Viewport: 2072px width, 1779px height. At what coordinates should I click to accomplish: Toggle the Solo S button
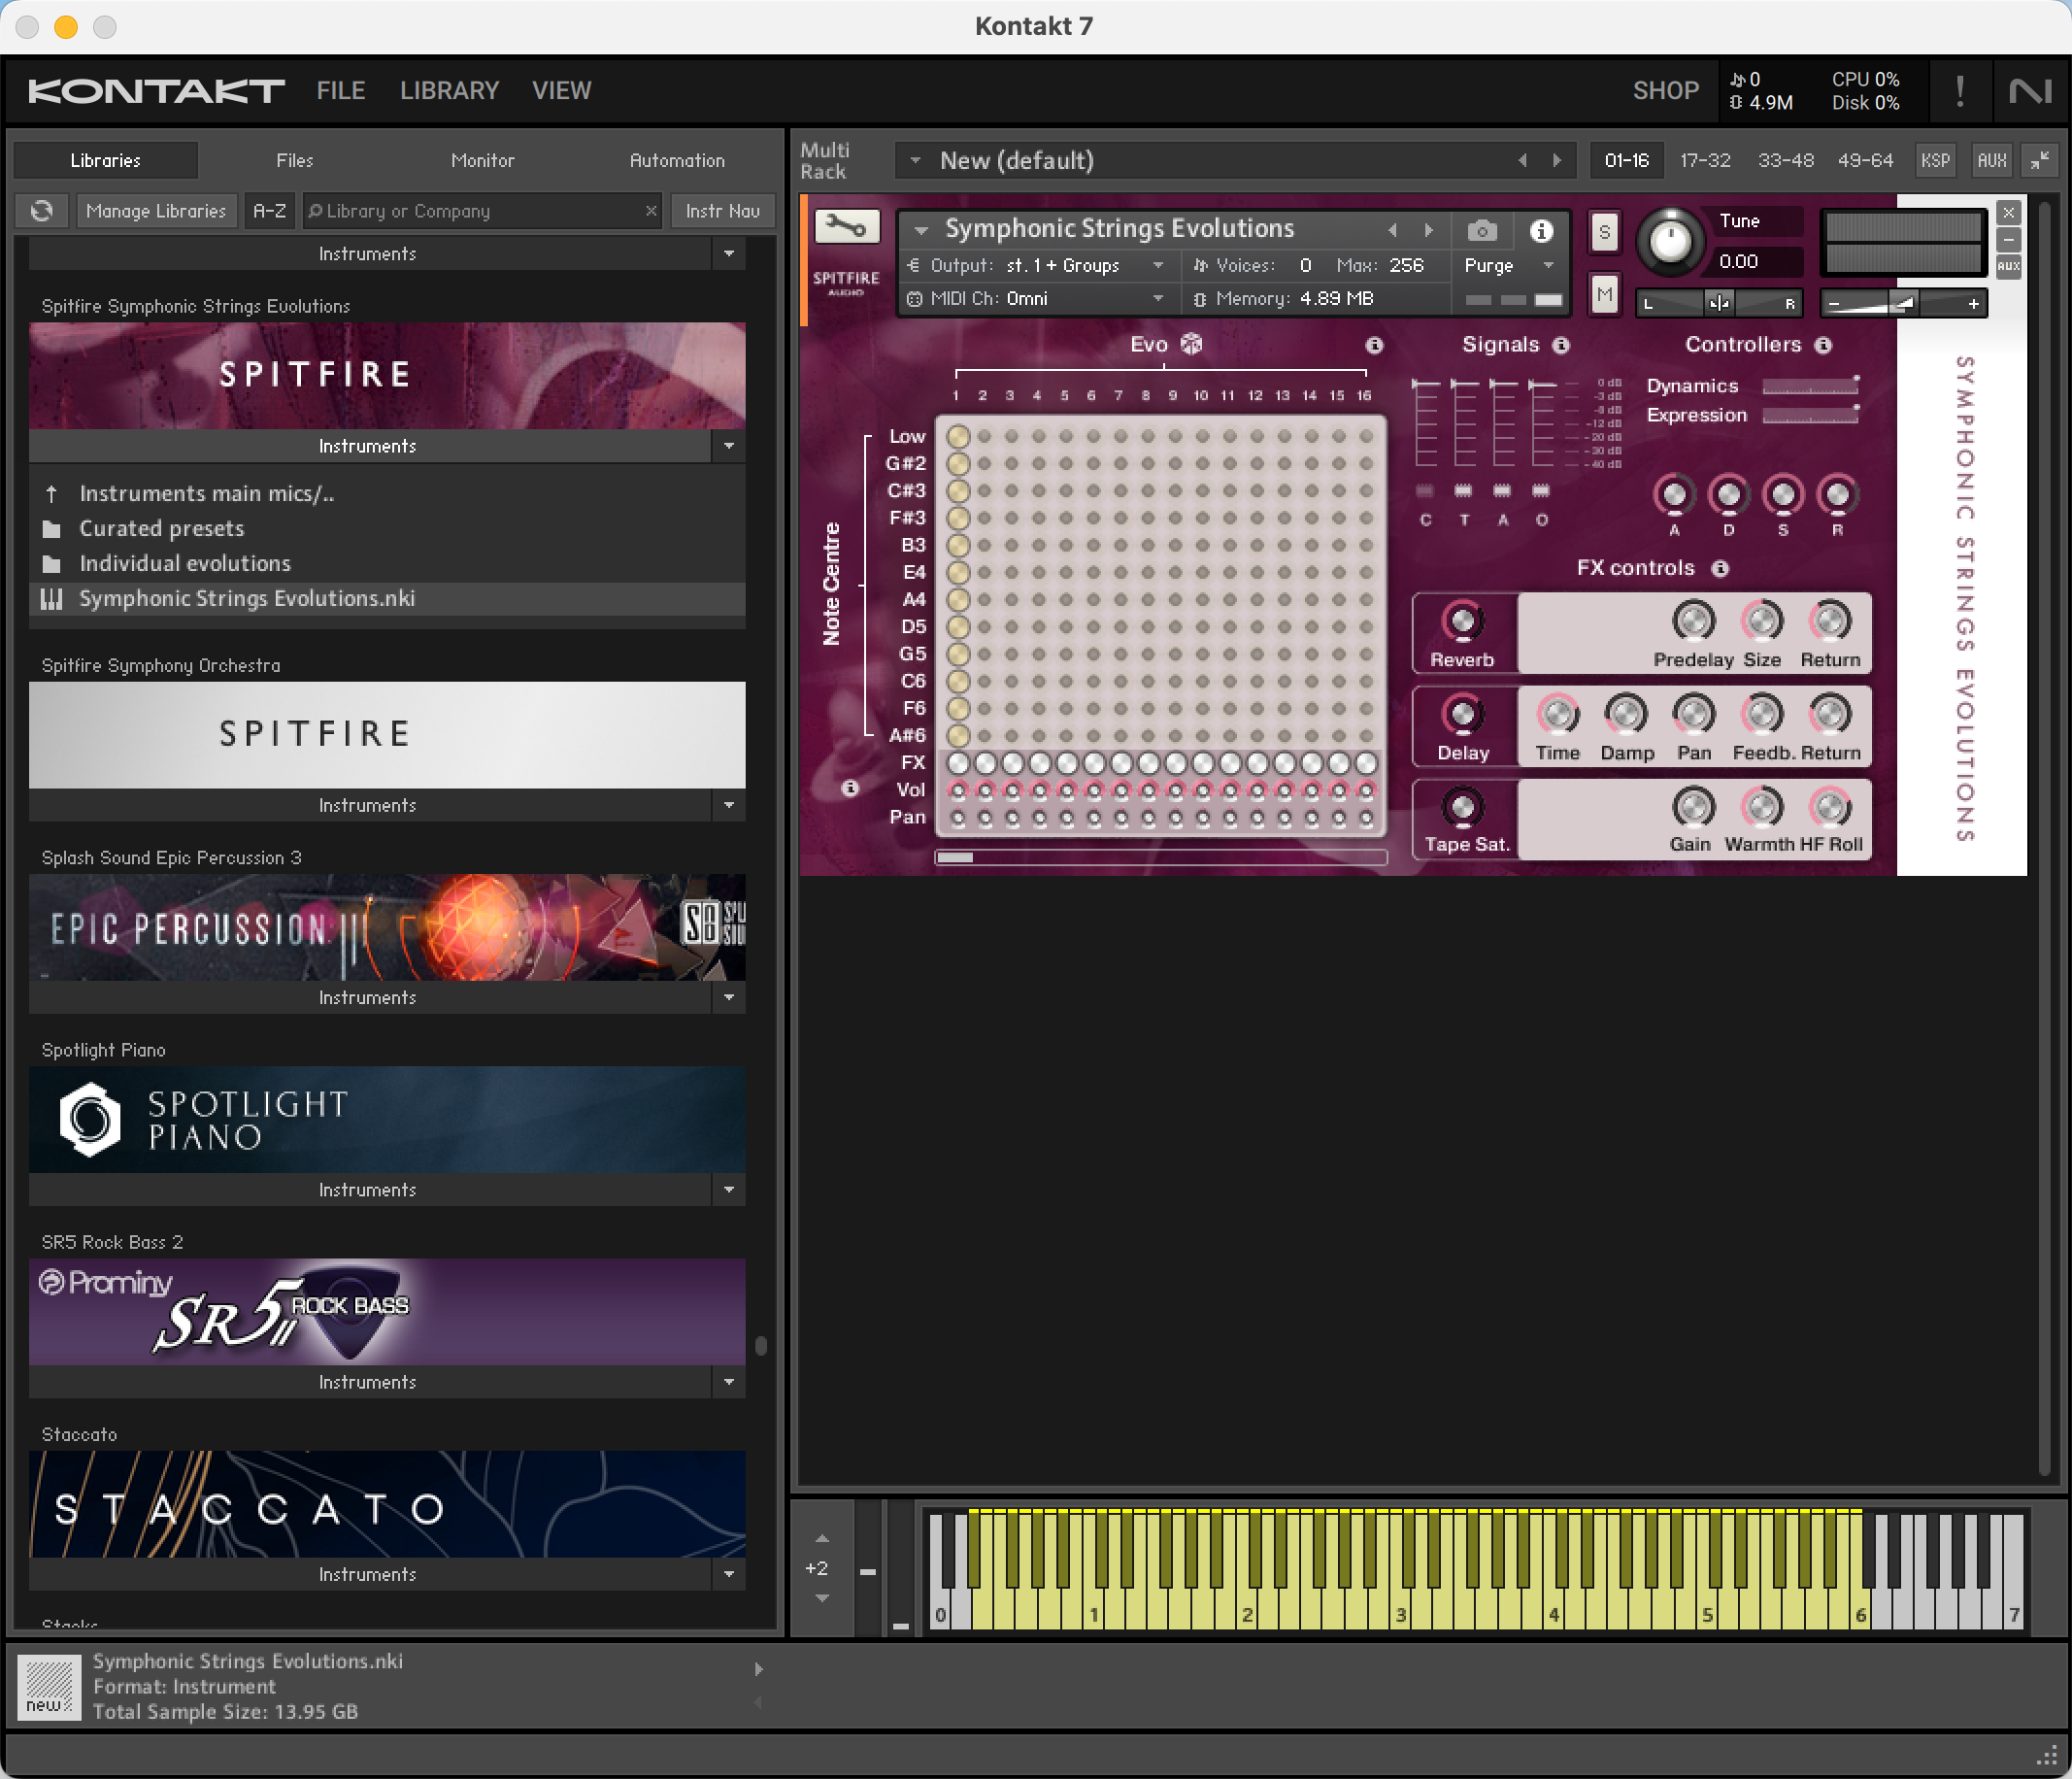(1604, 233)
